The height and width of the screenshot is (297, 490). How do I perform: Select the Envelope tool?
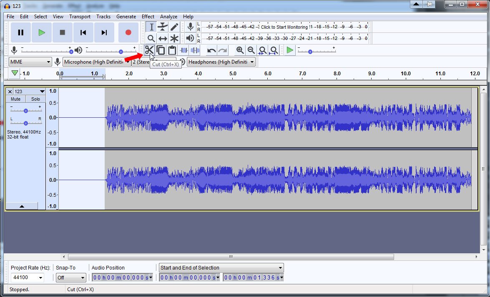tap(163, 27)
